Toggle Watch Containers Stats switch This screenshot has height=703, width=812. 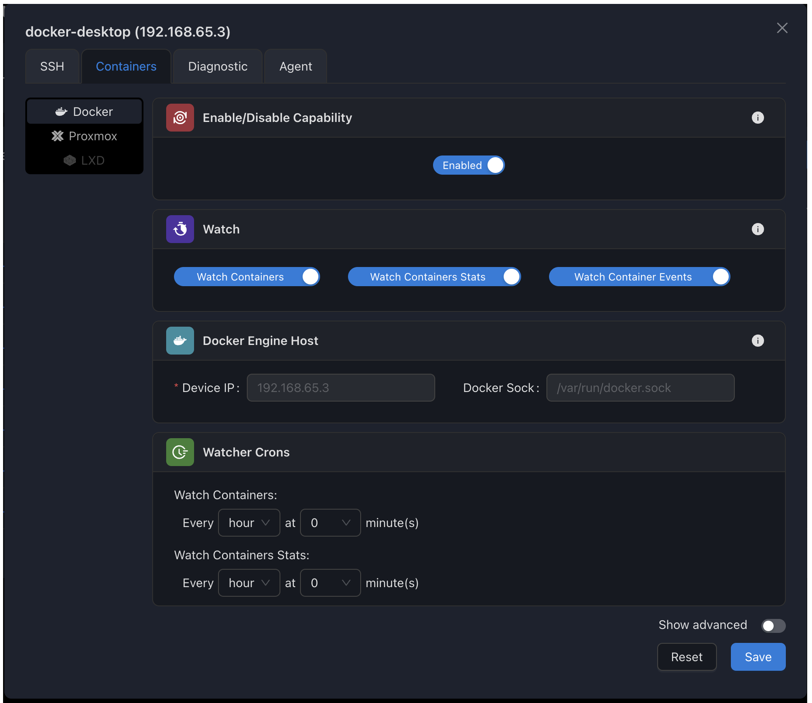coord(434,277)
